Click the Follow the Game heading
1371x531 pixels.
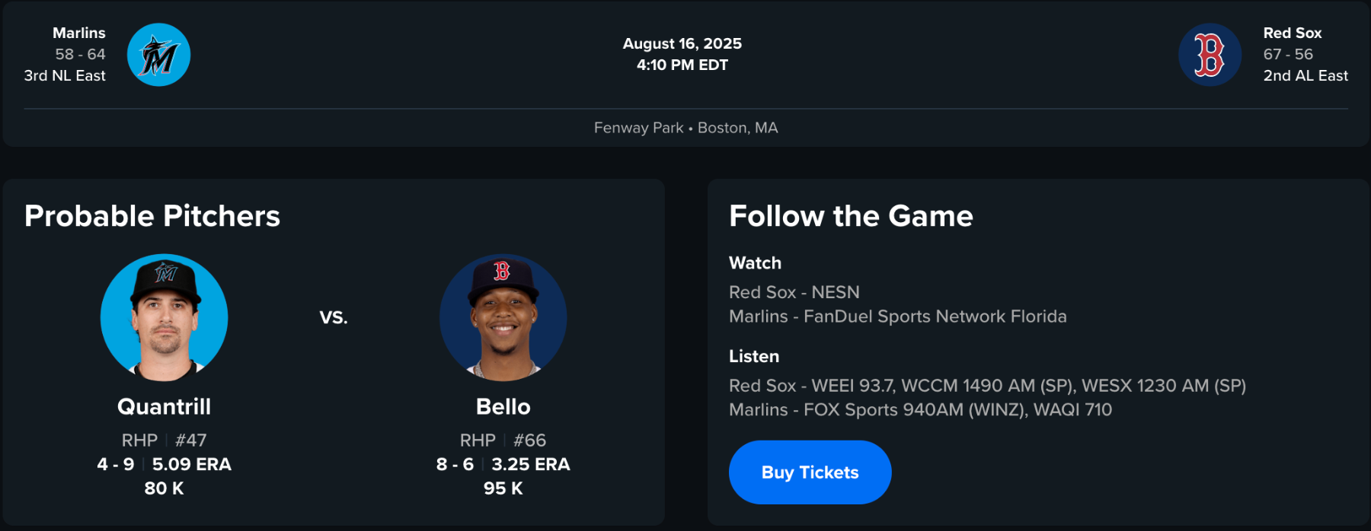click(851, 216)
